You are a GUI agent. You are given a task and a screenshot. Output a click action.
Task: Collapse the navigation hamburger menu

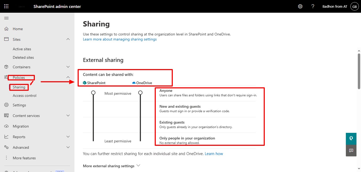(6, 18)
